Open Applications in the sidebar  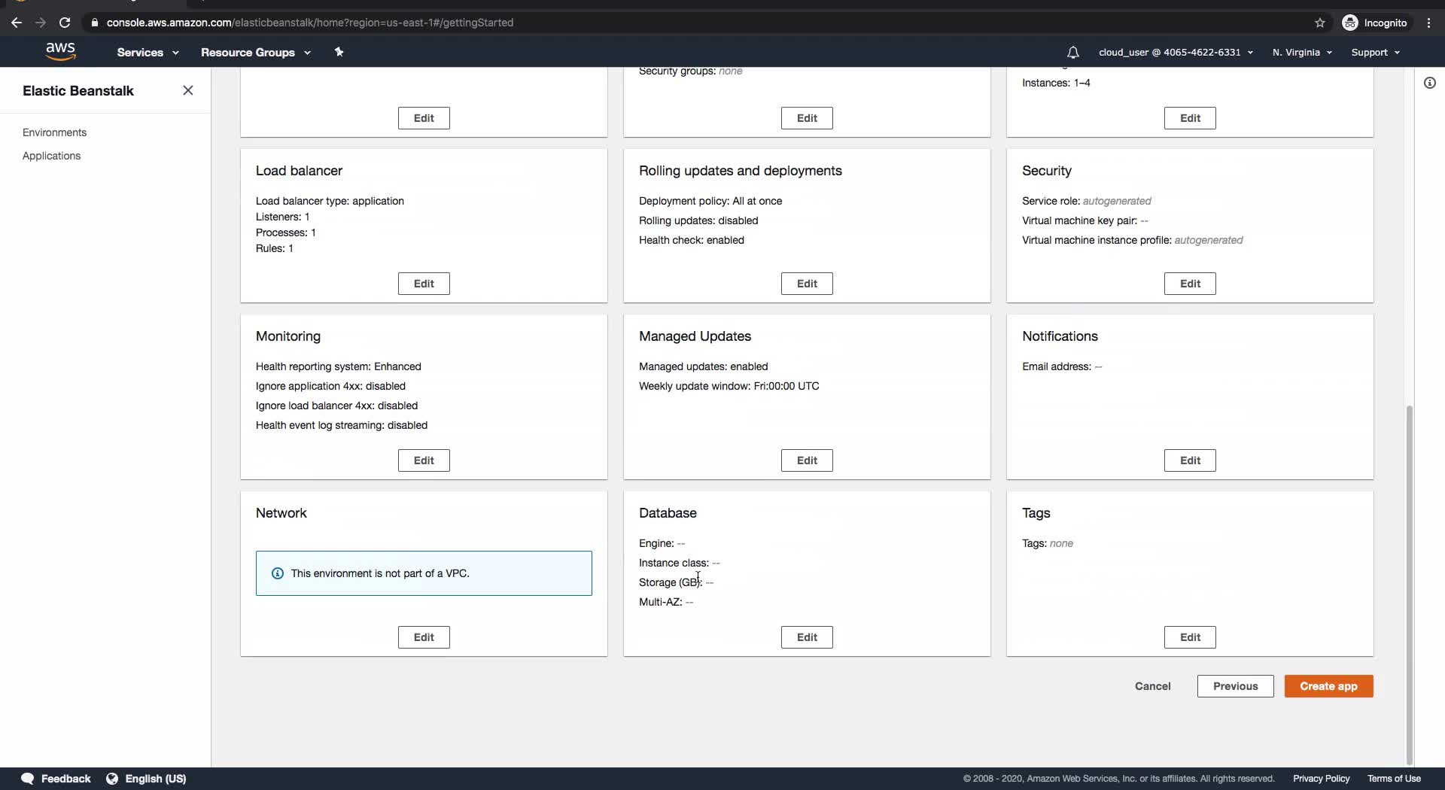(x=51, y=156)
